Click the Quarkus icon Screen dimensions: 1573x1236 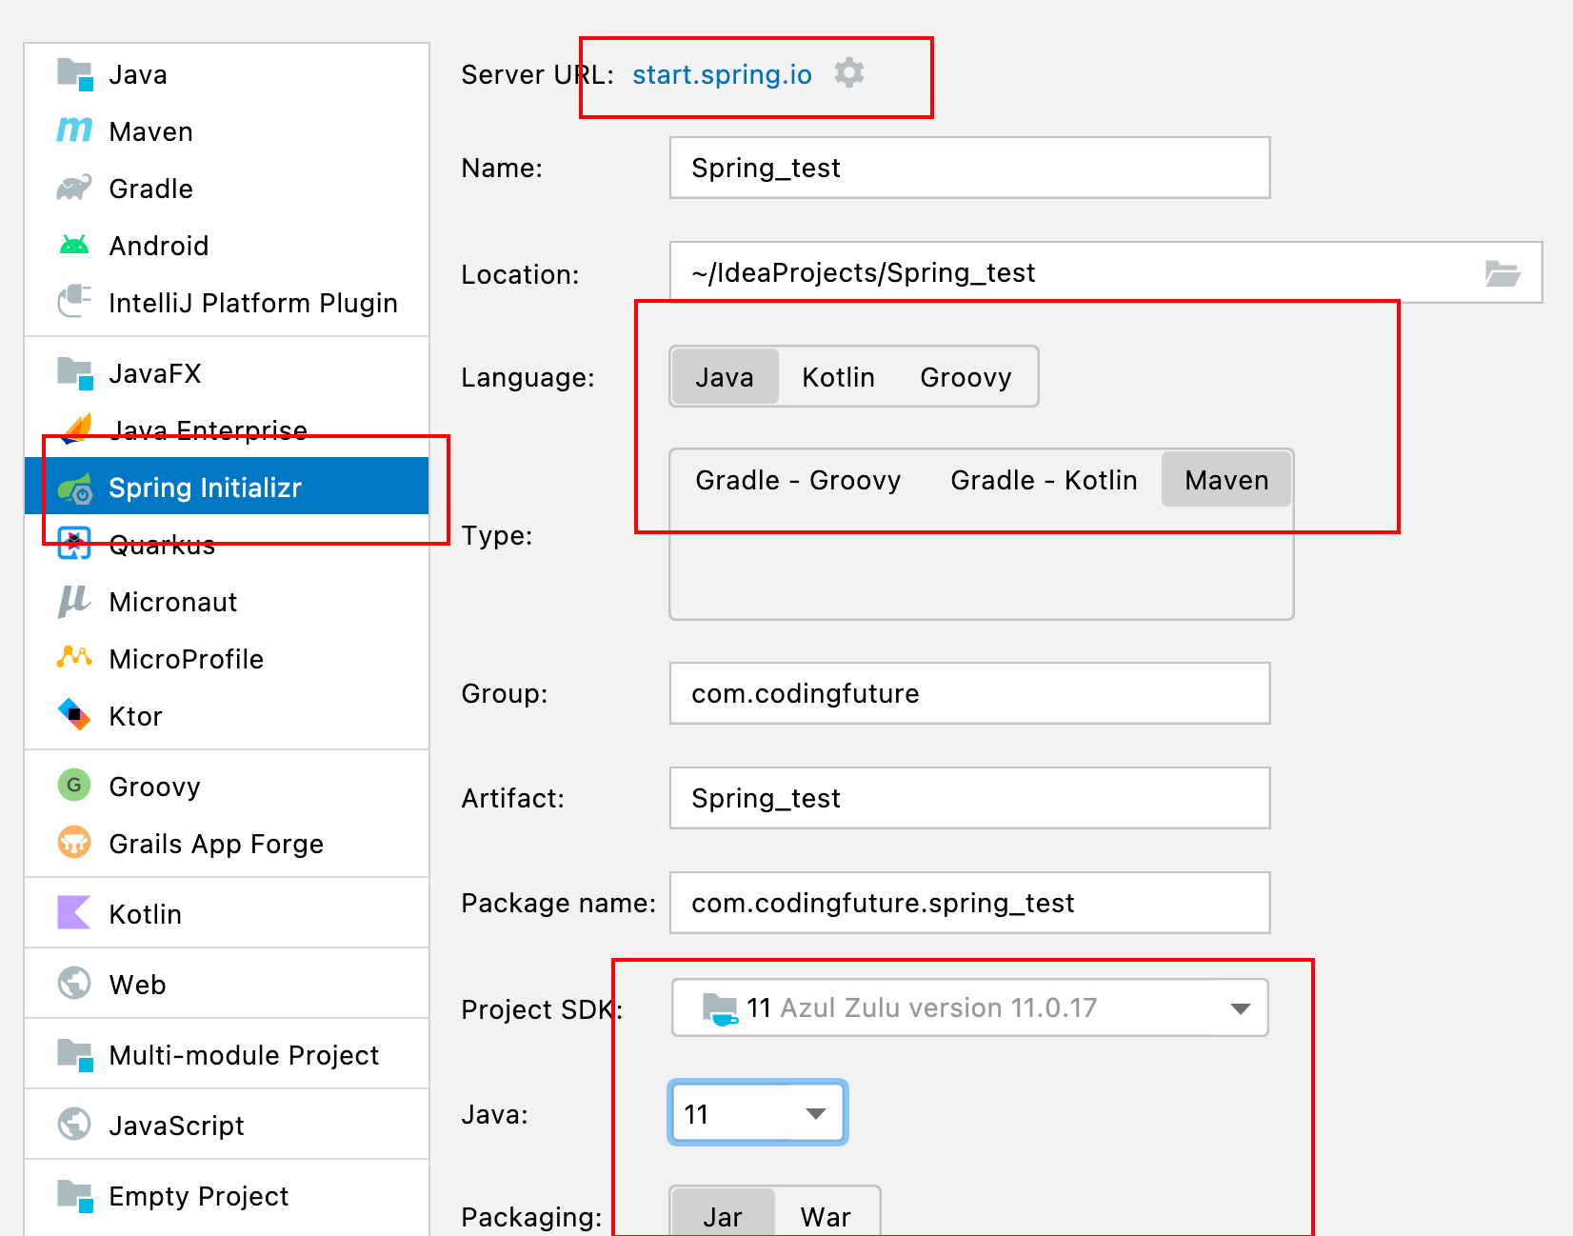point(74,543)
